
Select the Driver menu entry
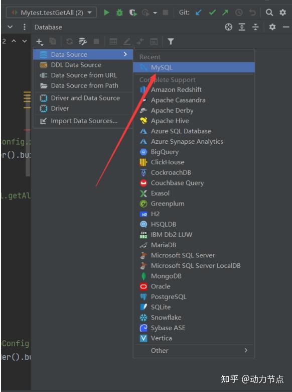pos(83,108)
